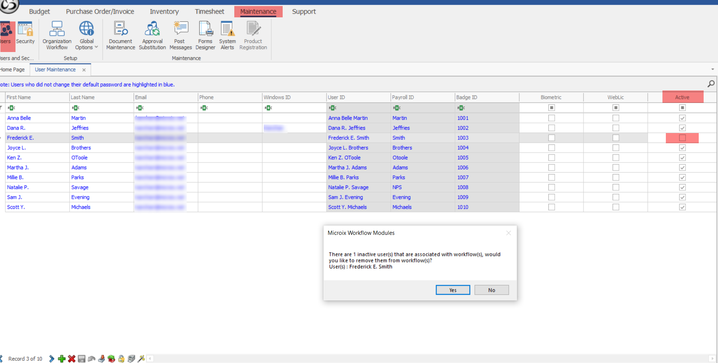The height and width of the screenshot is (363, 718).
Task: Switch to the Inventory ribbon tab
Action: pyautogui.click(x=164, y=12)
